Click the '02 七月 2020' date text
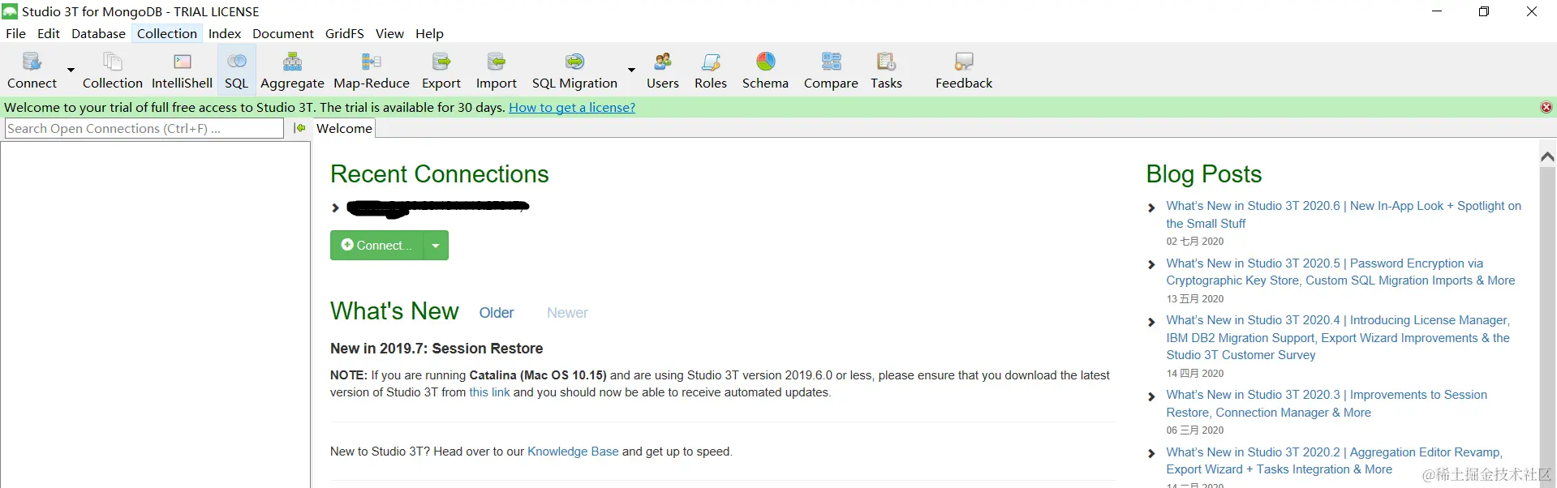 tap(1194, 242)
